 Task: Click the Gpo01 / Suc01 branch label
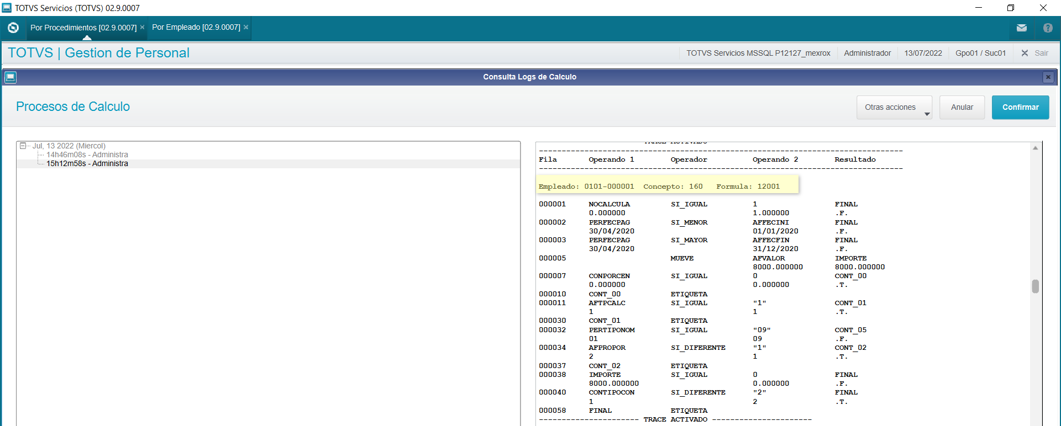click(x=980, y=53)
